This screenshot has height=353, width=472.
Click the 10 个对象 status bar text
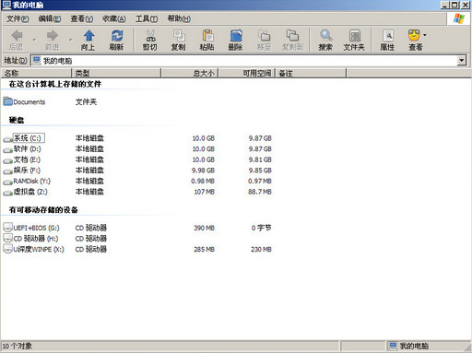(18, 346)
